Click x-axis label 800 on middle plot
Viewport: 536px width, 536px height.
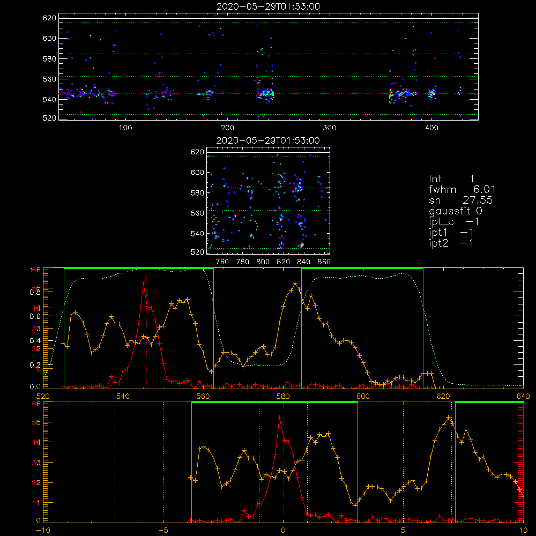point(263,262)
